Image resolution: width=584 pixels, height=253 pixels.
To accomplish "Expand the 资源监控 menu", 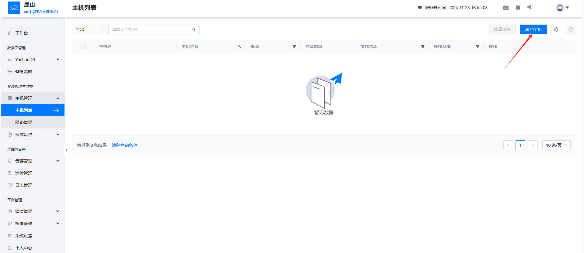I will pos(33,135).
